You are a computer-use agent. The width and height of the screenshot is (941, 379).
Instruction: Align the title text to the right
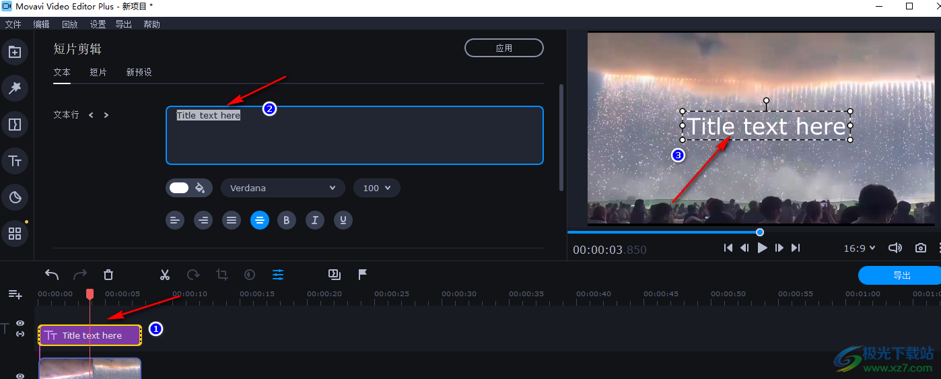tap(203, 220)
